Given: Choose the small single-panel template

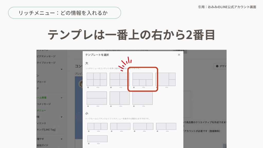Looking at the screenshot, I should click(x=97, y=138).
